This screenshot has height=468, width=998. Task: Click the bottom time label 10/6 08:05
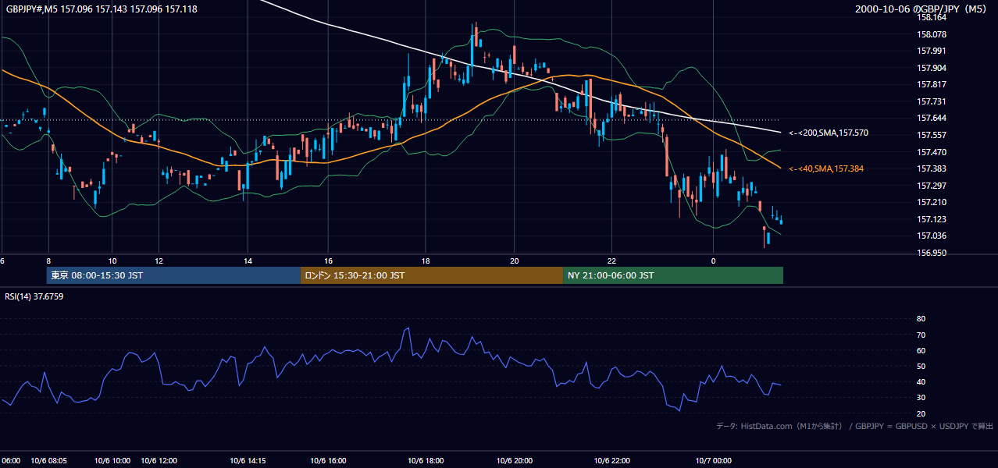pyautogui.click(x=48, y=461)
